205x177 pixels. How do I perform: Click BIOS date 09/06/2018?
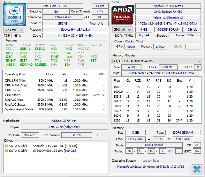tap(30, 135)
